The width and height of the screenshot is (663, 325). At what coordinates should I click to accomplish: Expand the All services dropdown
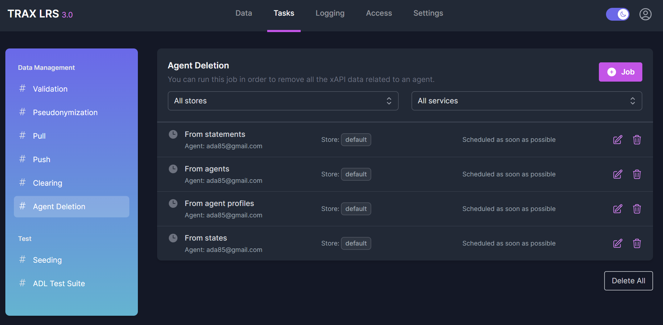coord(526,101)
